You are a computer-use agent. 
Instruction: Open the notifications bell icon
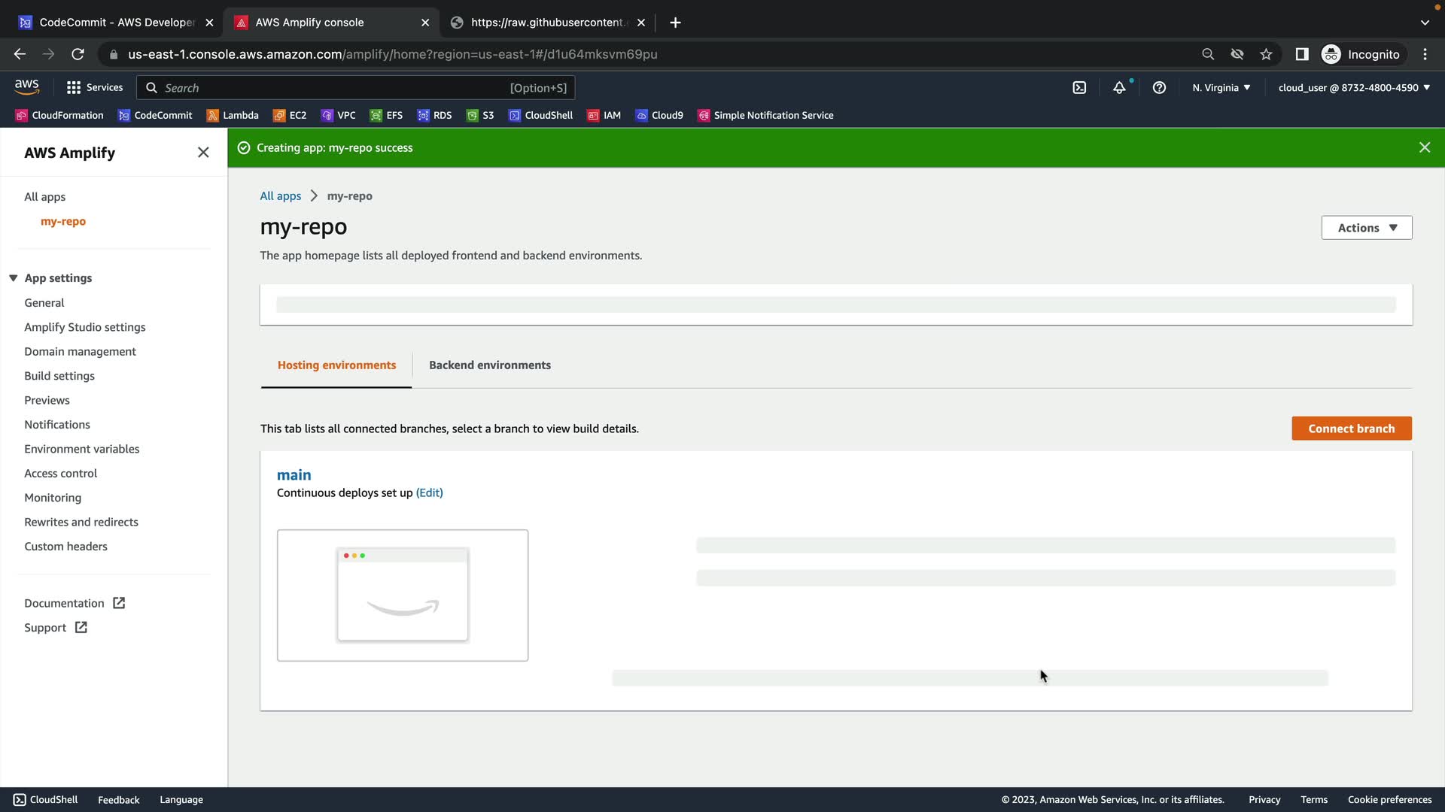pyautogui.click(x=1119, y=88)
